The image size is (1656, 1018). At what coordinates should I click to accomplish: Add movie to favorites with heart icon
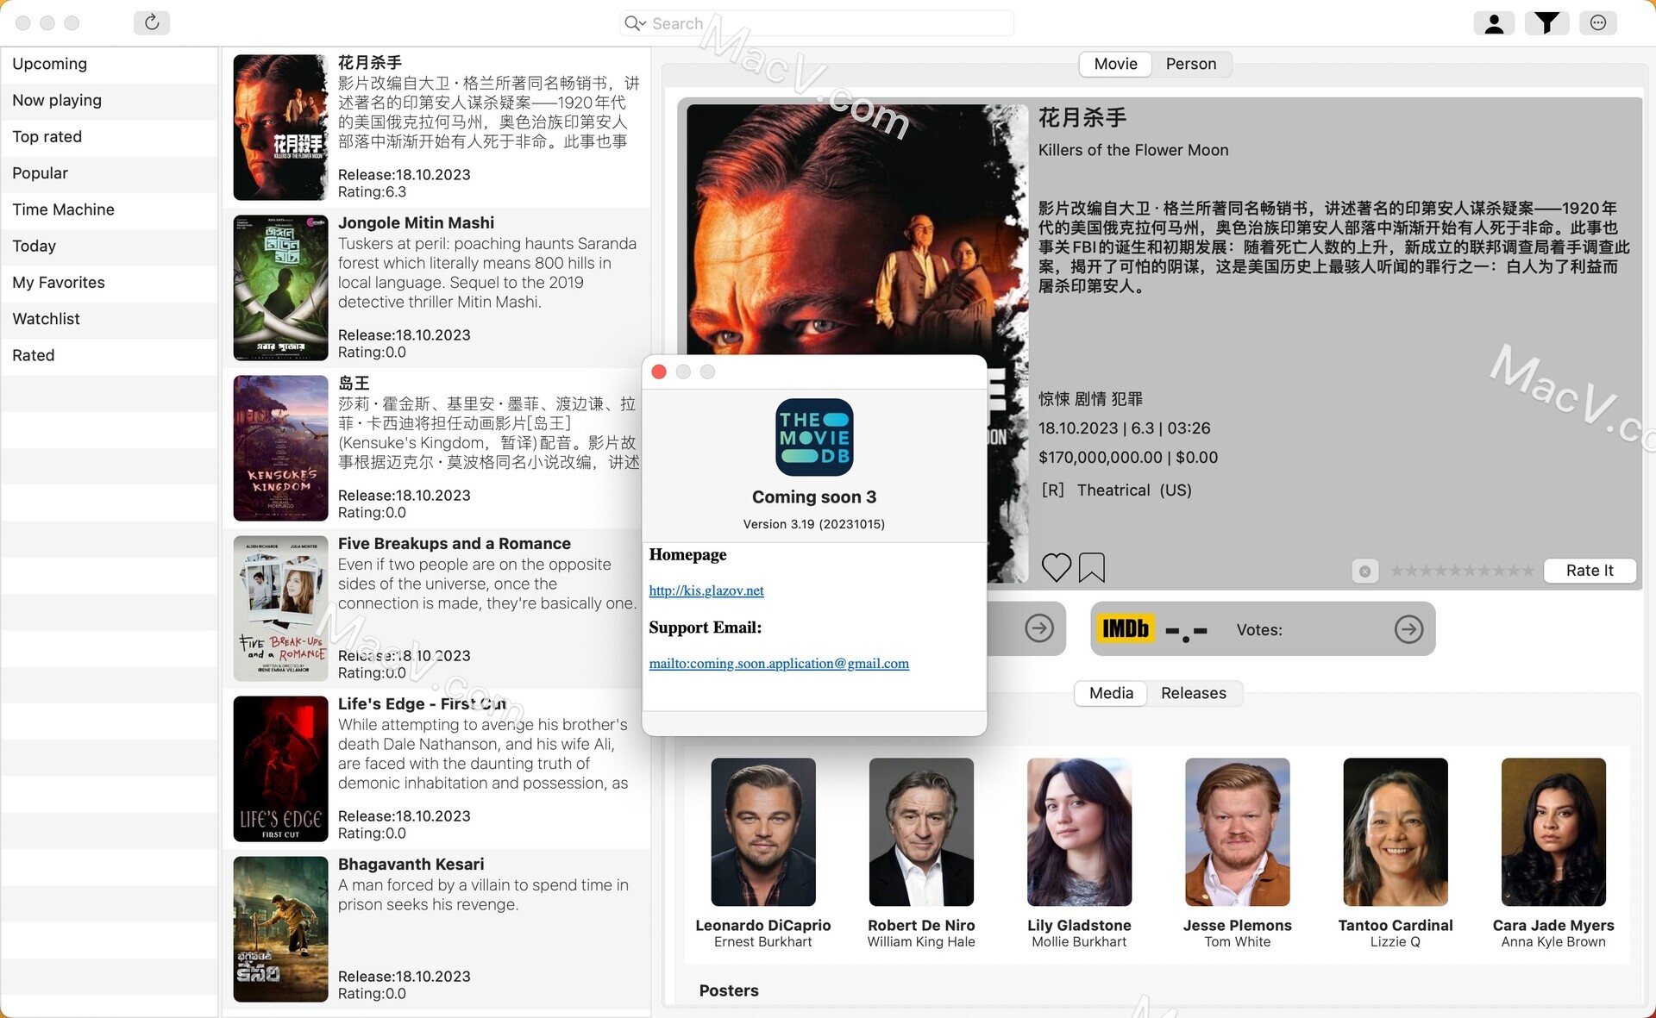[x=1056, y=567]
